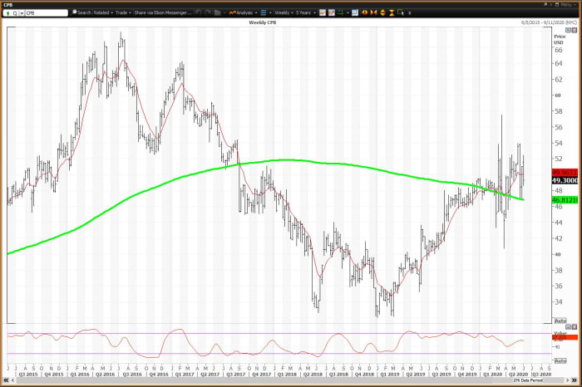The width and height of the screenshot is (582, 387).
Task: Toggle Auto scaling on the price axis
Action: click(560, 321)
